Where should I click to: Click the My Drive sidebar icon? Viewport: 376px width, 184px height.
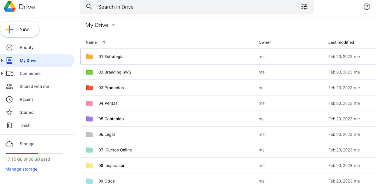[x=9, y=60]
